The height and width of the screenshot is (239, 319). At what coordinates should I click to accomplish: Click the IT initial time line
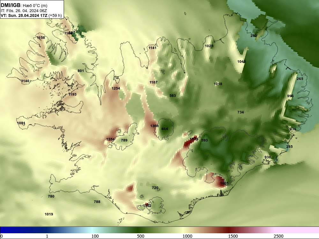tap(24, 11)
